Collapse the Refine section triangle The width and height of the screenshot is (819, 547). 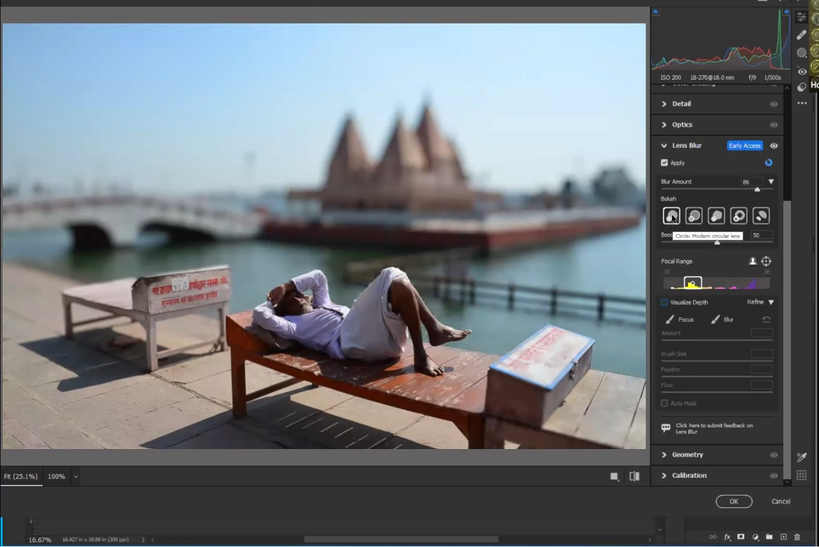pyautogui.click(x=771, y=302)
